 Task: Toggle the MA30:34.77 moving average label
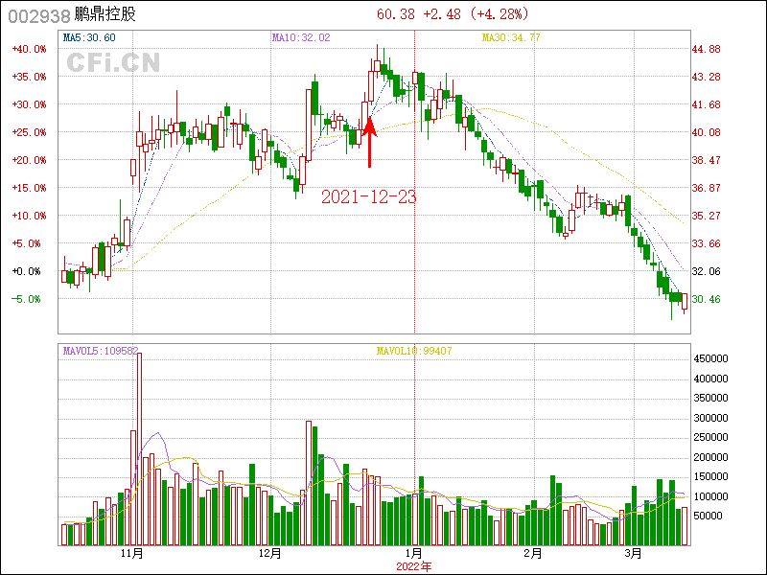coord(510,37)
